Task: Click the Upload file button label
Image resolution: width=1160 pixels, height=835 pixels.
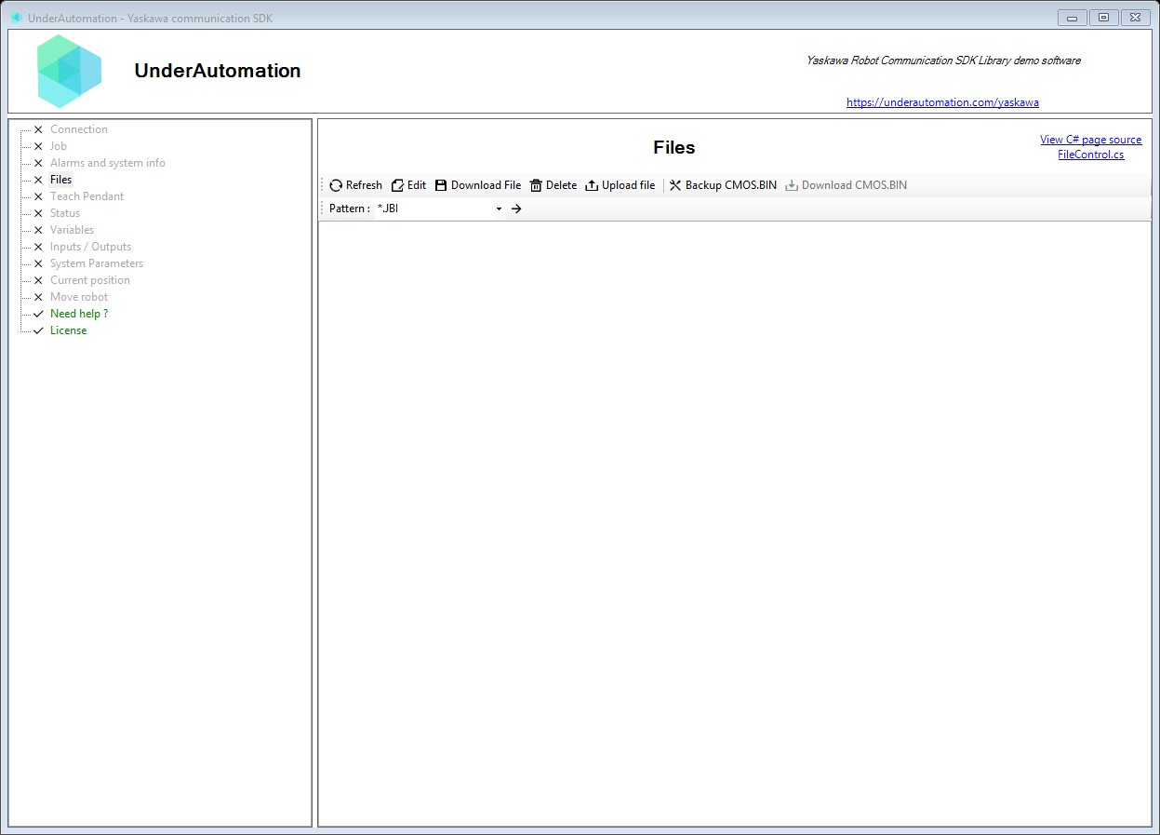Action: [628, 185]
